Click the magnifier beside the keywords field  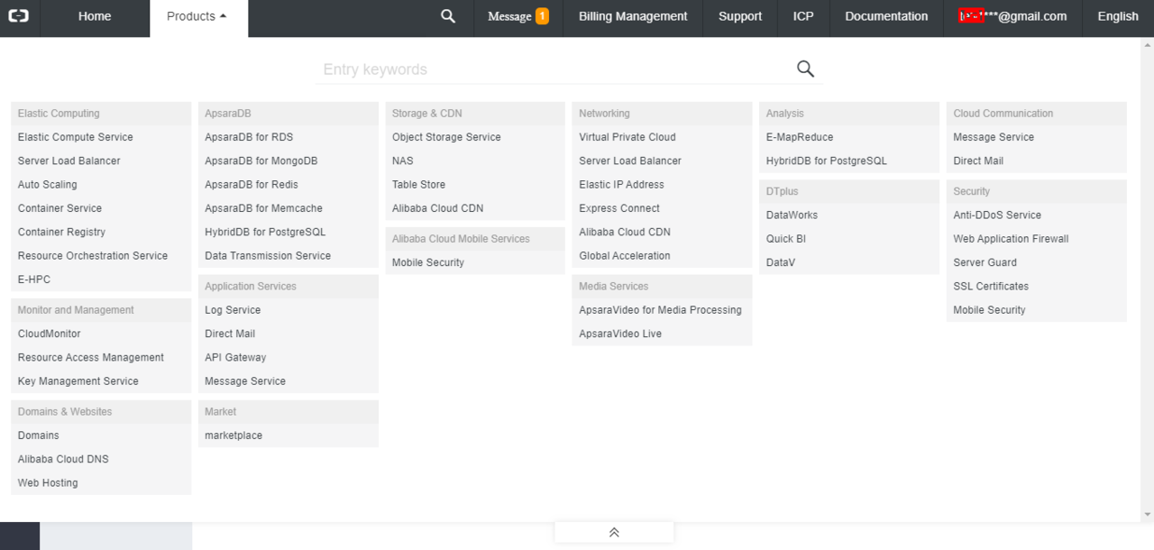tap(805, 69)
